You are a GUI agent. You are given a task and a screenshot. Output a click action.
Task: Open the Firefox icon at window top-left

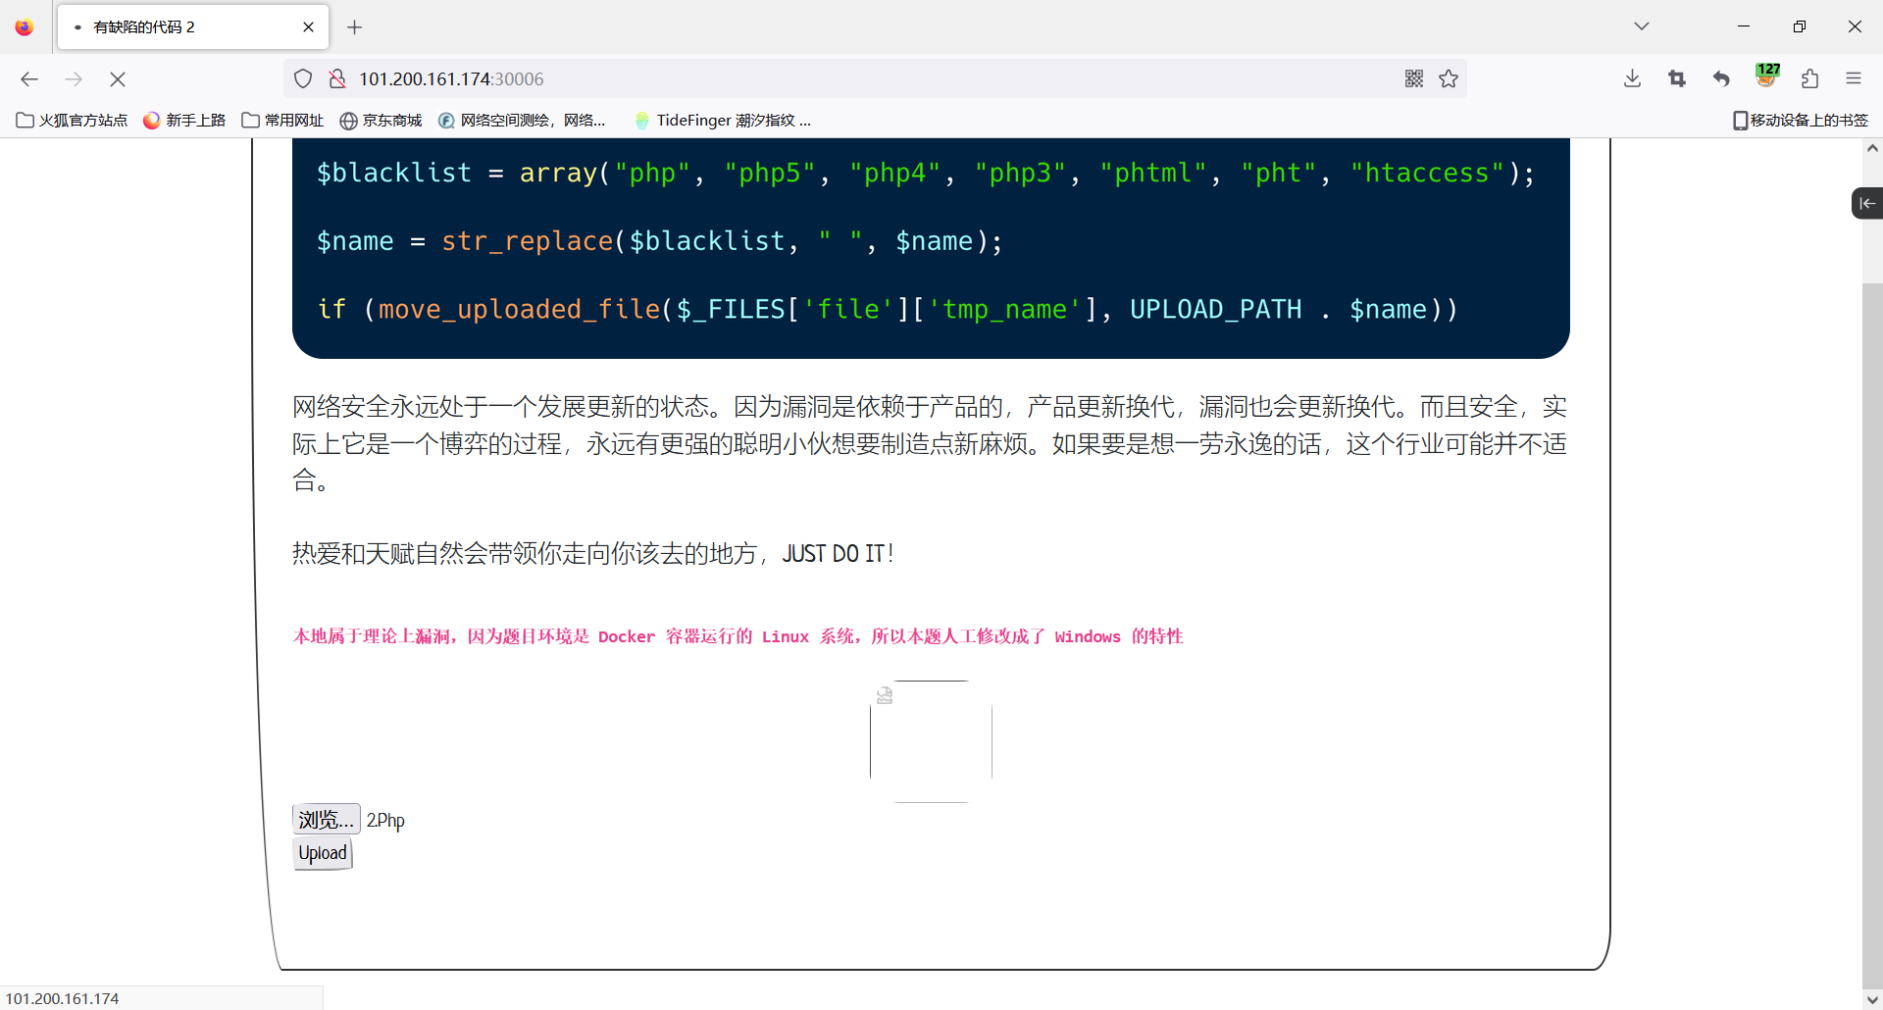pyautogui.click(x=25, y=27)
